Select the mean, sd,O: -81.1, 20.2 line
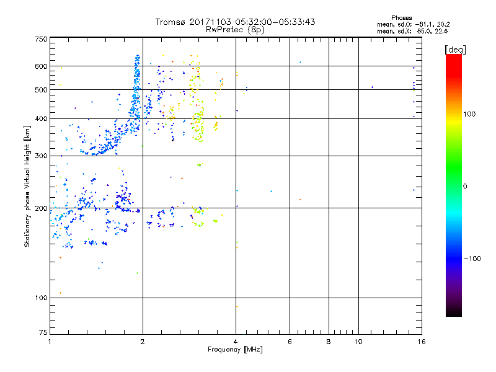Image resolution: width=496 pixels, height=372 pixels. 413,24
